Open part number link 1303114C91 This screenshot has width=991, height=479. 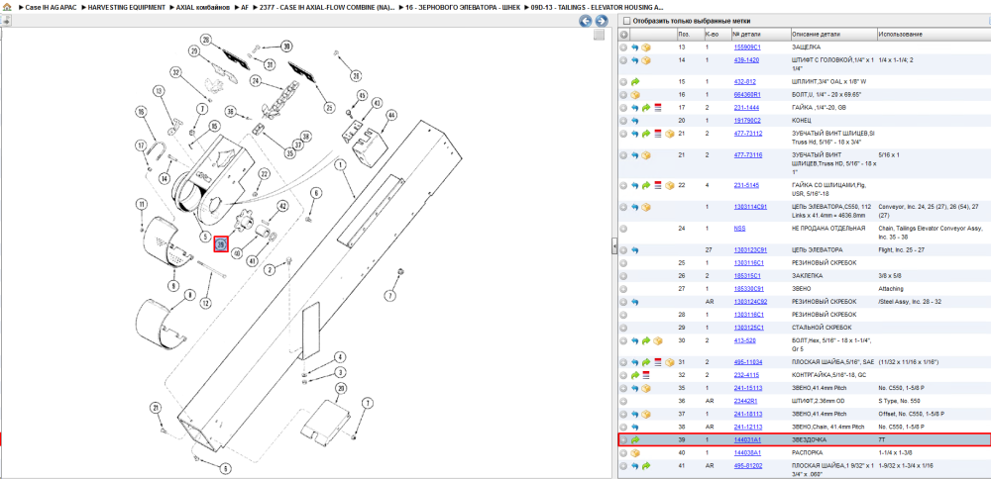750,207
